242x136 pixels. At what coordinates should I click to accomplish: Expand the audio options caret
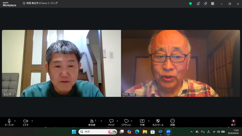tap(15, 121)
